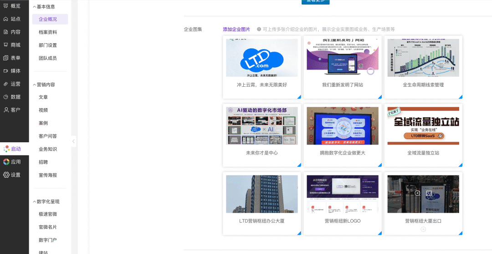Click the 添加企业图片 link

pos(236,29)
